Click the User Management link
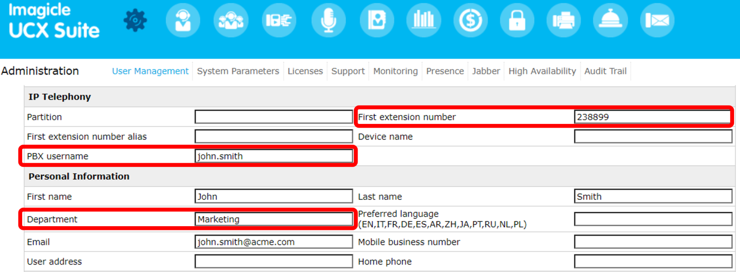 coord(150,71)
